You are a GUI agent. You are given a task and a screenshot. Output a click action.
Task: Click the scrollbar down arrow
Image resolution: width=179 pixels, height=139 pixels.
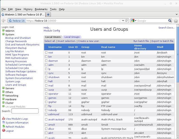pyautogui.click(x=178, y=137)
